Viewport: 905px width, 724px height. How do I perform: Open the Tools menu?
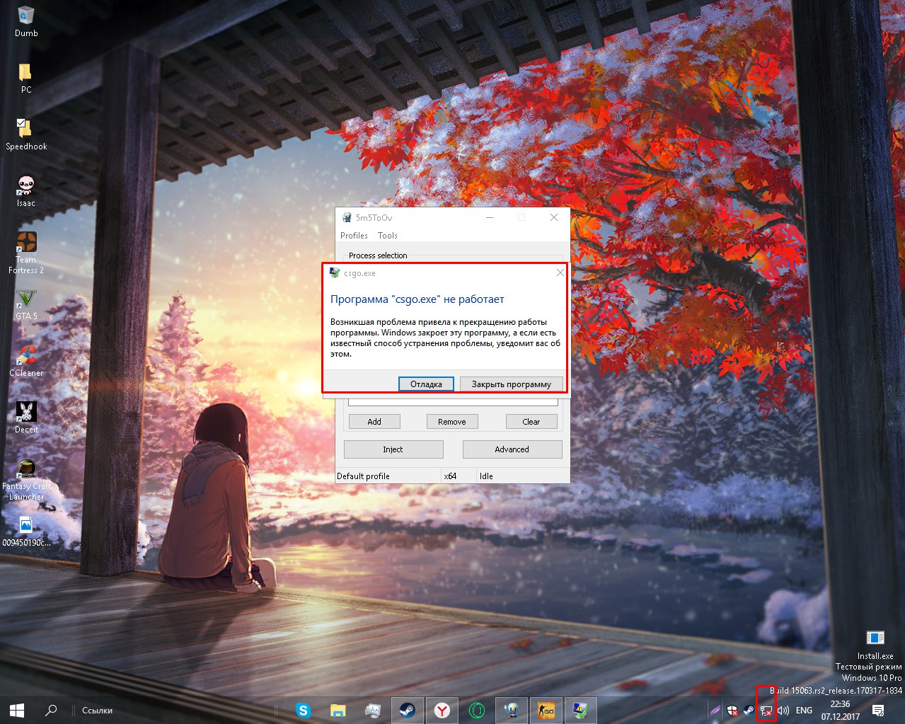(x=387, y=236)
